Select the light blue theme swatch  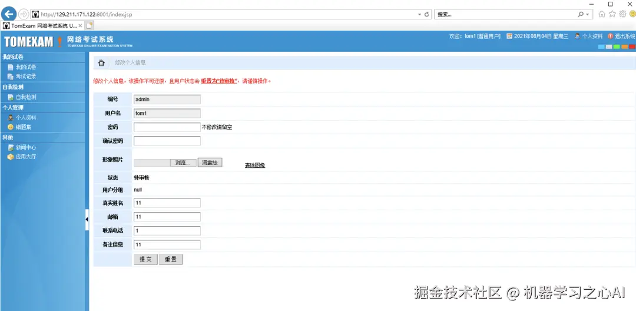(601, 47)
